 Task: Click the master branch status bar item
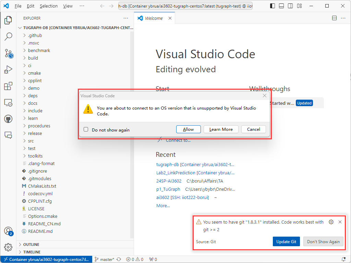pyautogui.click(x=107, y=260)
